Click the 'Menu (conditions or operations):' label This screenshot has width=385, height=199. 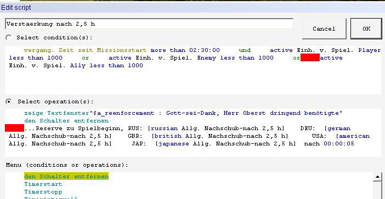coord(67,165)
